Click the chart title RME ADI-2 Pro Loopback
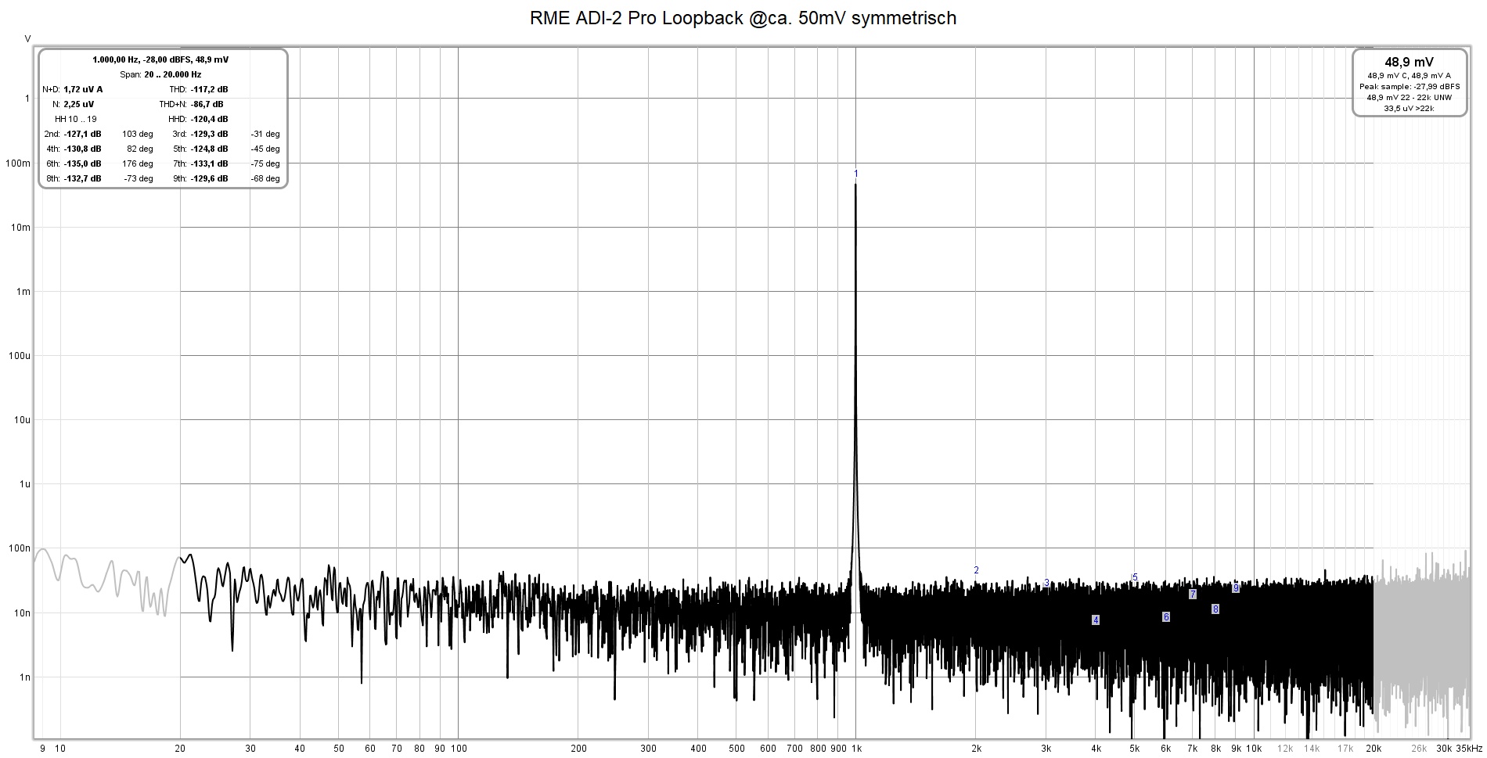Viewport: 1487px width, 758px height. [x=743, y=17]
